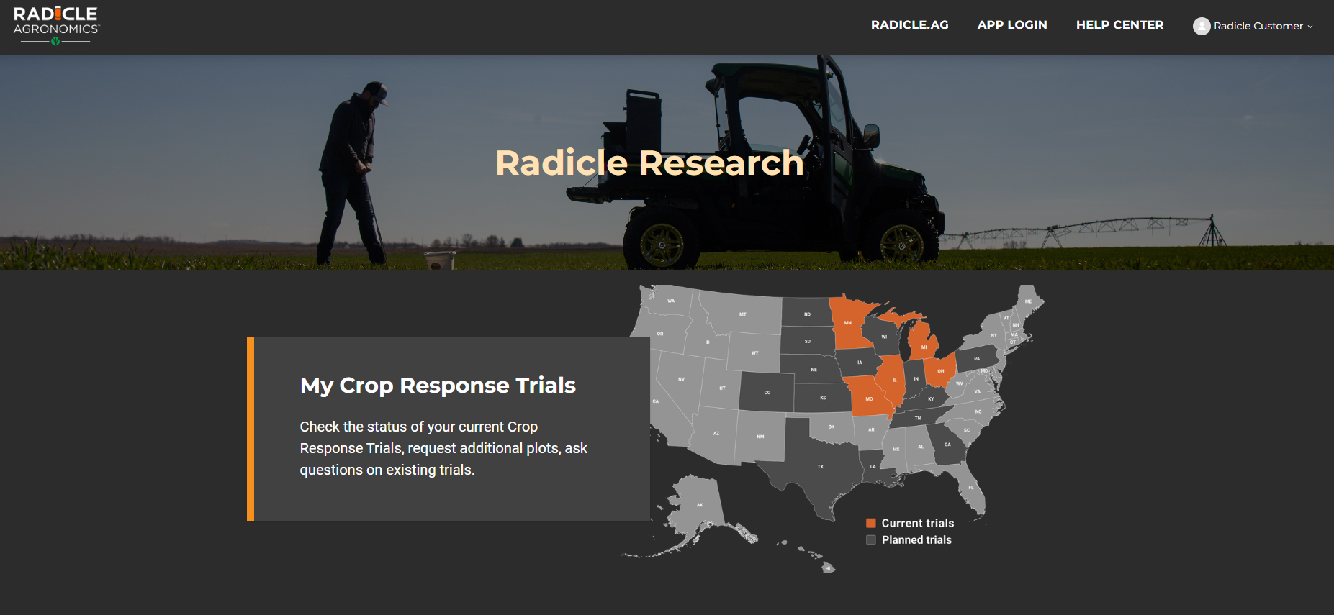Click the Current trials legend label
This screenshot has width=1334, height=615.
918,523
